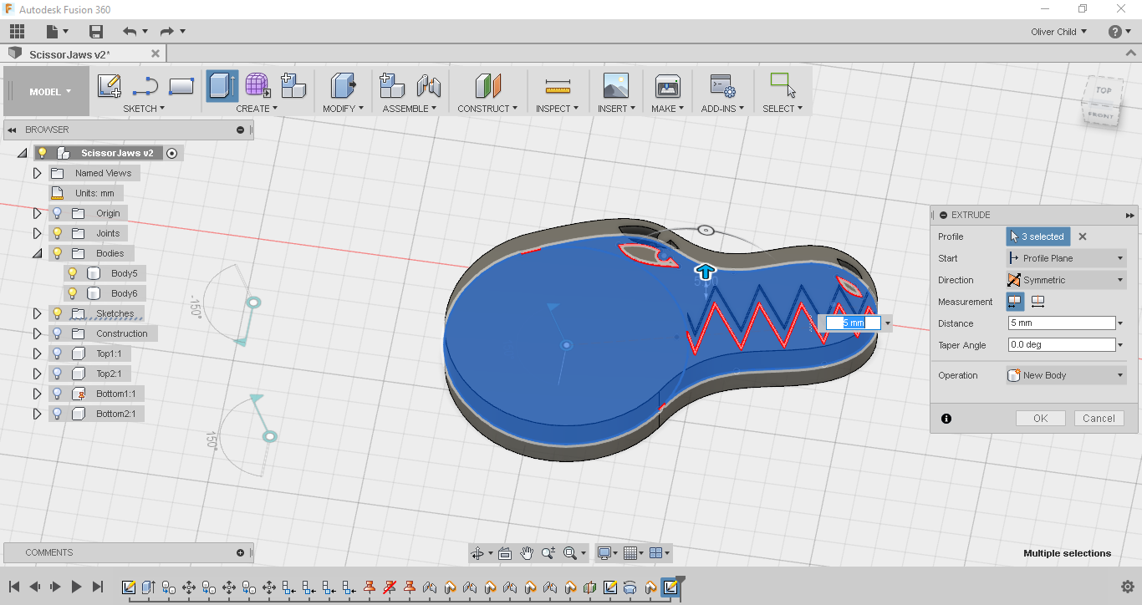Click the Make 3D print icon
This screenshot has height=605, width=1142.
coord(667,85)
